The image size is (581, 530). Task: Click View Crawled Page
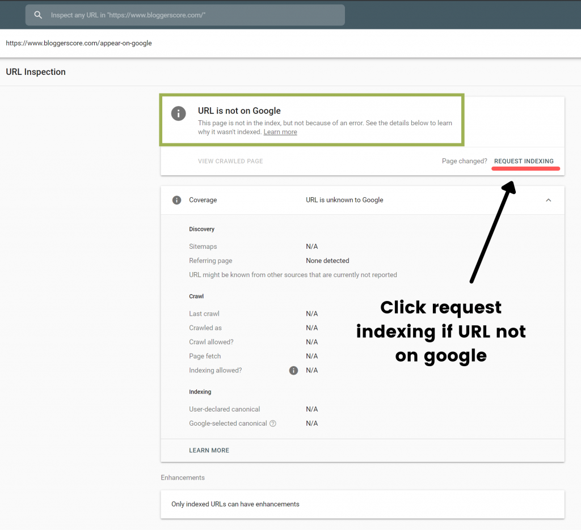[x=230, y=162]
